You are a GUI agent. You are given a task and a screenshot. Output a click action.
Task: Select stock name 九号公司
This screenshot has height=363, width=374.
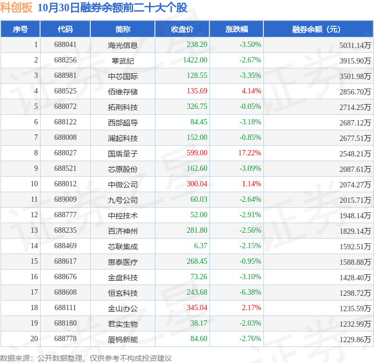point(122,200)
